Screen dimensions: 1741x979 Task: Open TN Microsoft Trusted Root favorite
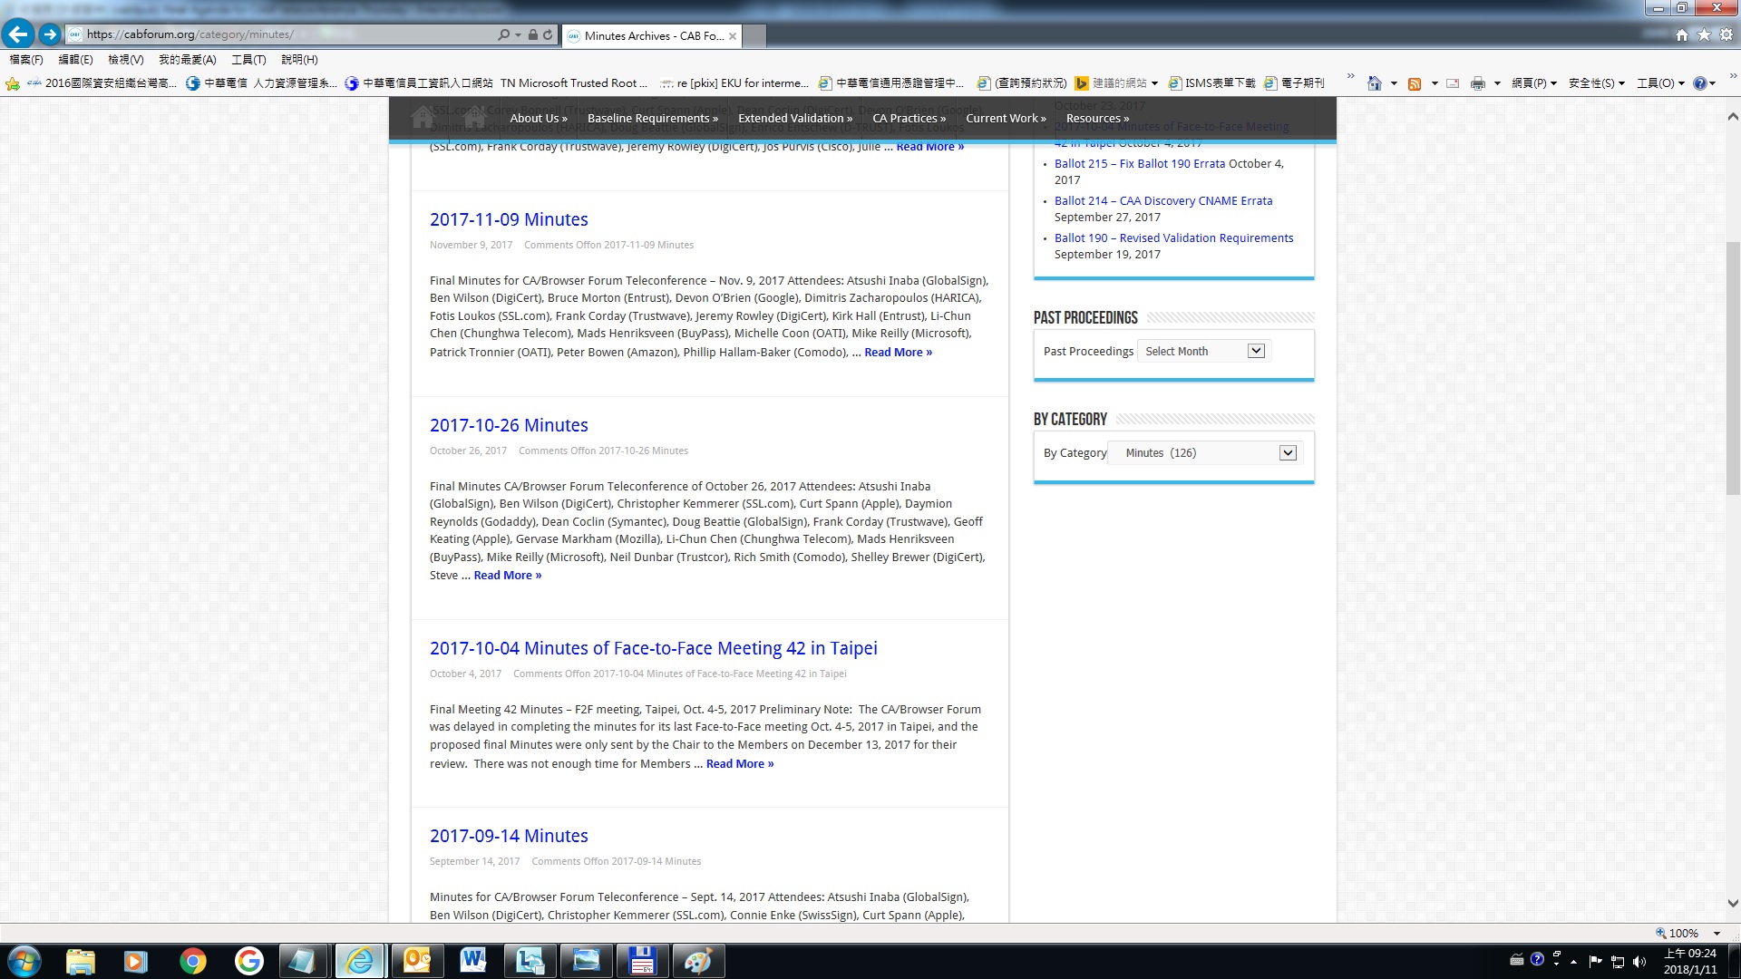[x=574, y=83]
